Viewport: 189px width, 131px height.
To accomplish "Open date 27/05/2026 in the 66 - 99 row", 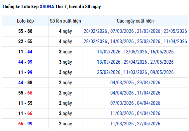I will pyautogui.click(x=148, y=124).
